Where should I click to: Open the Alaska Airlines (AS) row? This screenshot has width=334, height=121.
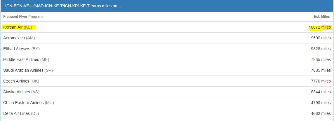[167, 92]
